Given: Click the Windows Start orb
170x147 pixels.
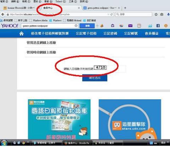Looking at the screenshot, I should click(4, 143).
